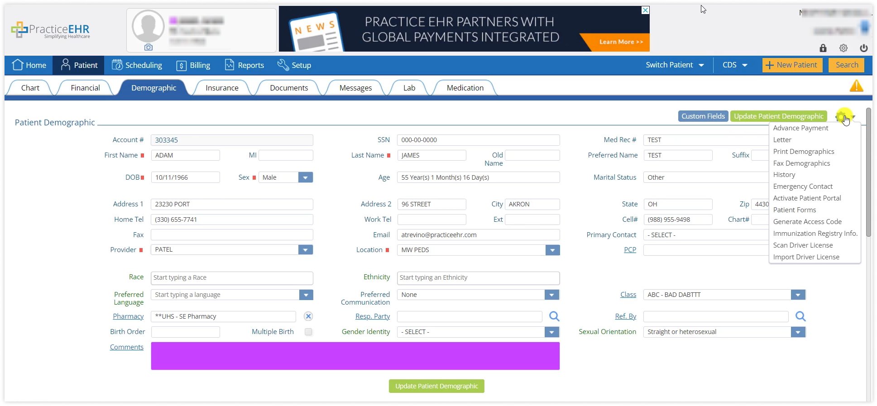Expand the Class dropdown

point(798,295)
